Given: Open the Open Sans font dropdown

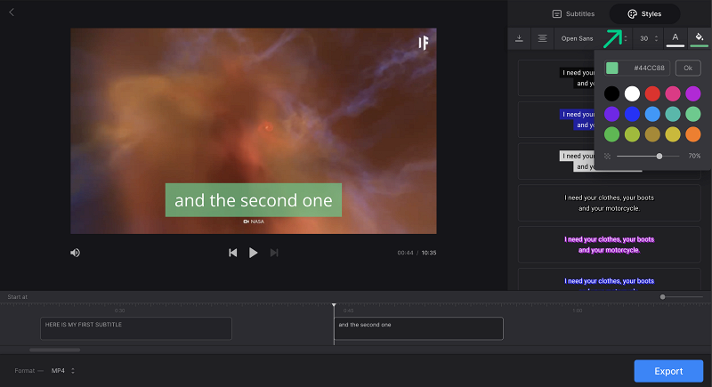Looking at the screenshot, I should click(594, 38).
